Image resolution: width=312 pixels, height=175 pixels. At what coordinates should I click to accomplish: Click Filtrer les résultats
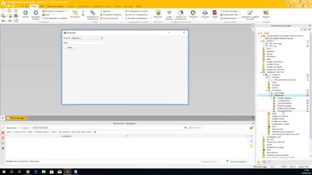tap(237, 162)
